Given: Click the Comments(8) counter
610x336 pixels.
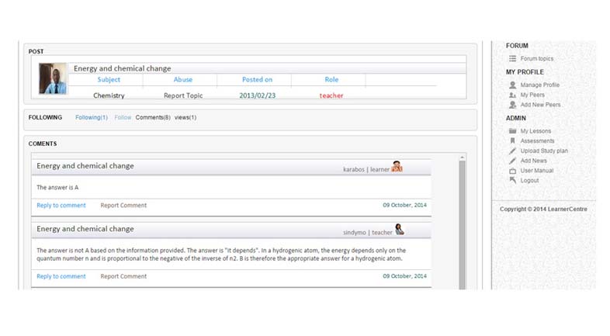Looking at the screenshot, I should click(153, 117).
